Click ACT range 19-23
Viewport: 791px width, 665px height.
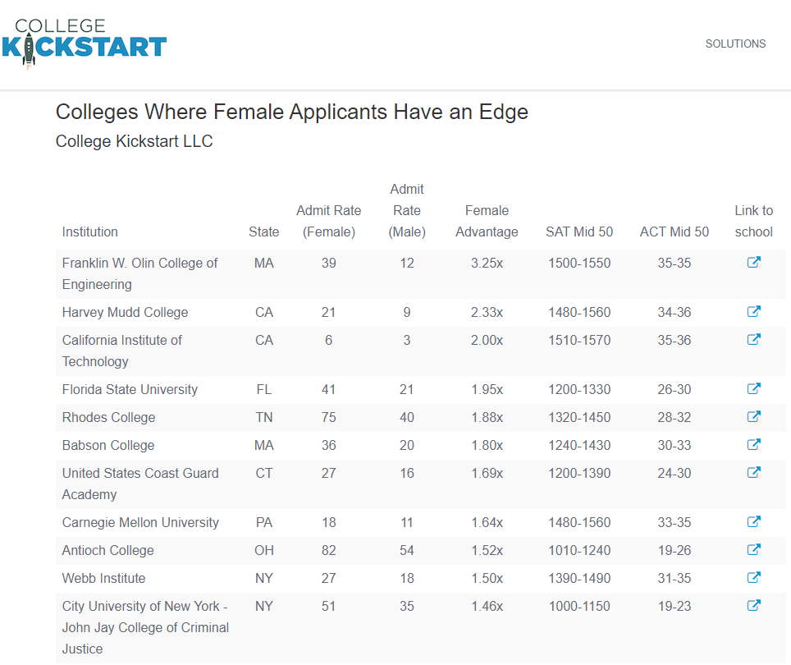tap(674, 606)
